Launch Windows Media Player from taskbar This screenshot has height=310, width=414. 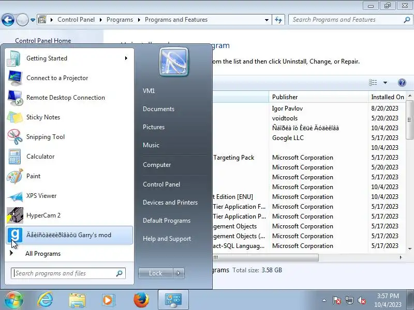click(108, 300)
